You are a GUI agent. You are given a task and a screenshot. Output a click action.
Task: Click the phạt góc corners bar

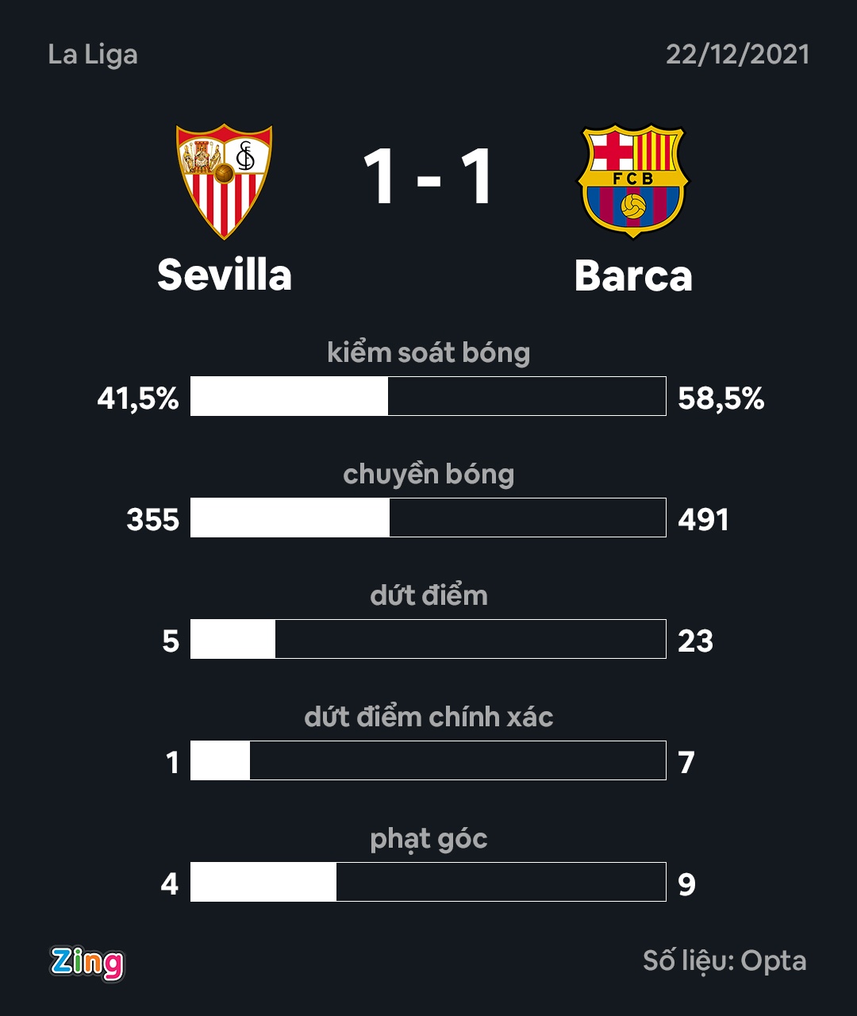428,882
